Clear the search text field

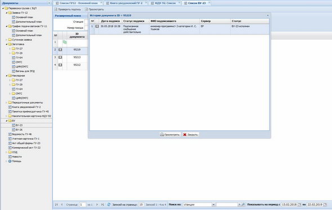(x=239, y=204)
